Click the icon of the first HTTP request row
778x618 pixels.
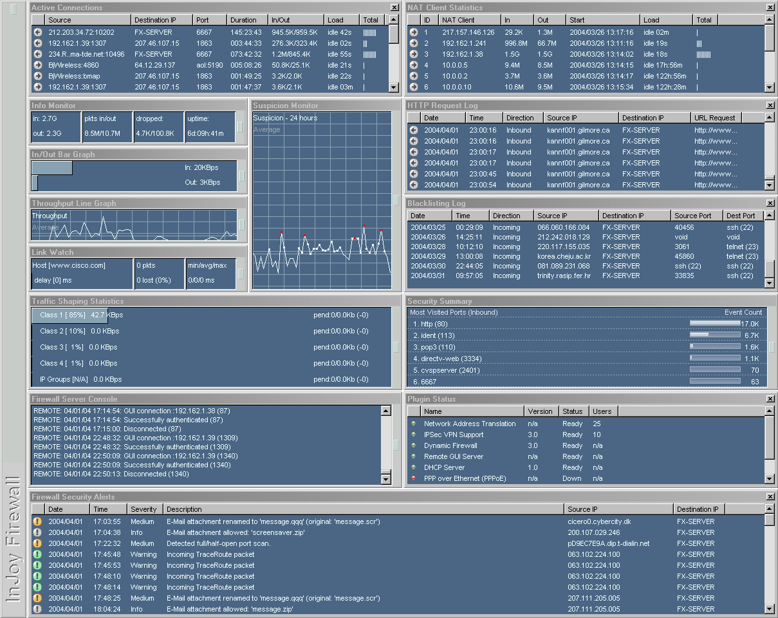414,130
